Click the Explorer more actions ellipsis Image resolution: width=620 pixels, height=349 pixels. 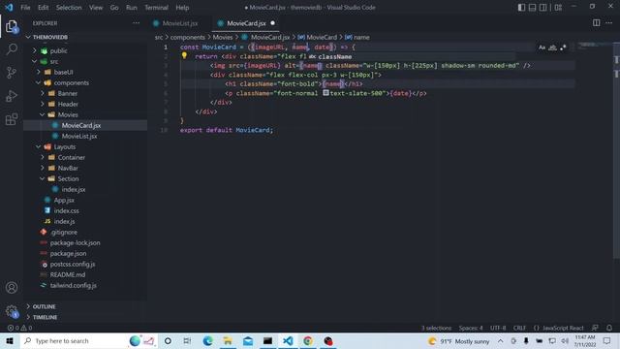pyautogui.click(x=136, y=23)
